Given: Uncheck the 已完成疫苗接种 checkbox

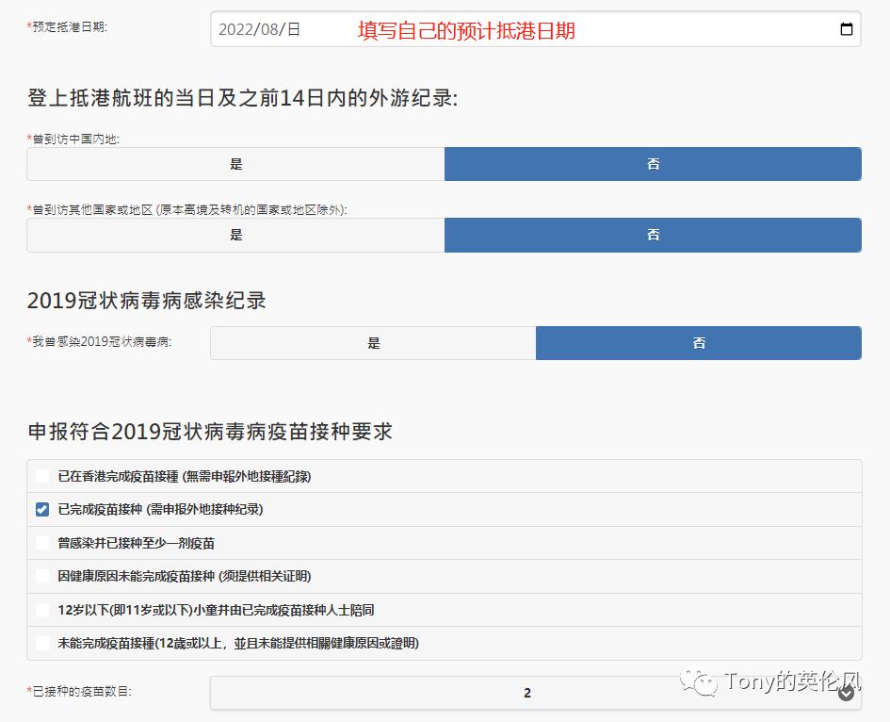Looking at the screenshot, I should pos(41,509).
